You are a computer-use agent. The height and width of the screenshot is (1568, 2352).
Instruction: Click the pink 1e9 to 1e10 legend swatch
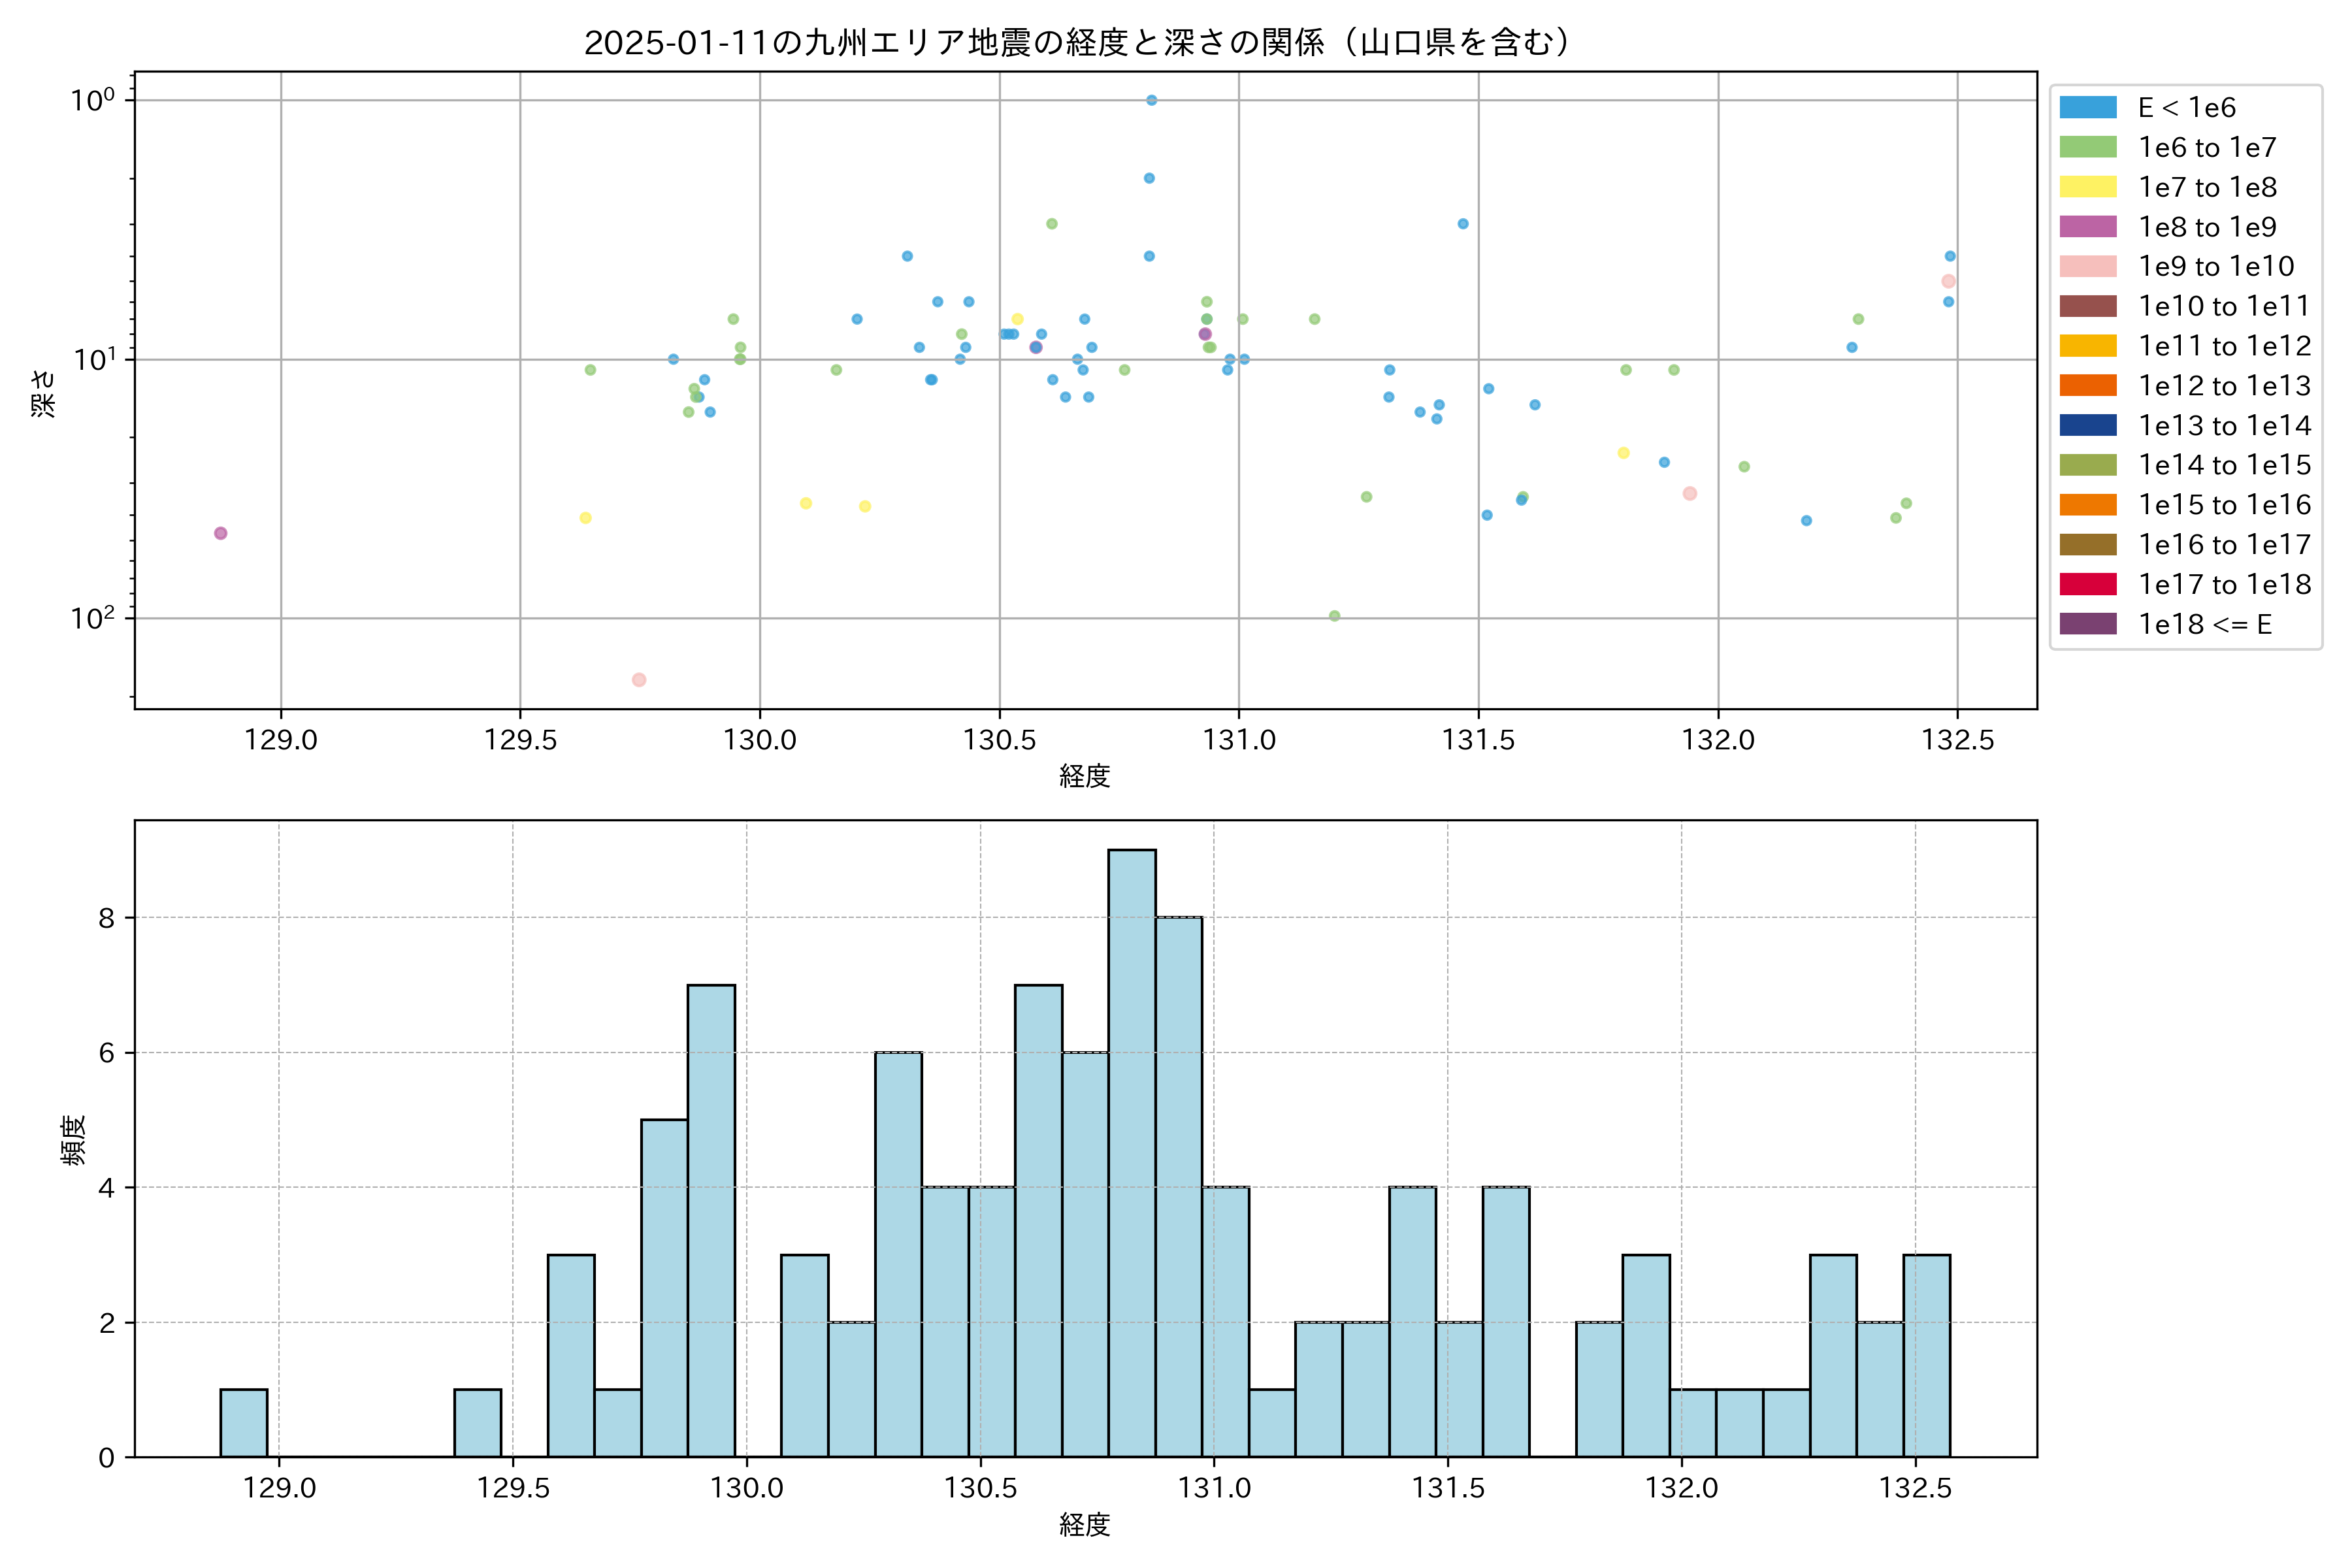click(x=2088, y=266)
